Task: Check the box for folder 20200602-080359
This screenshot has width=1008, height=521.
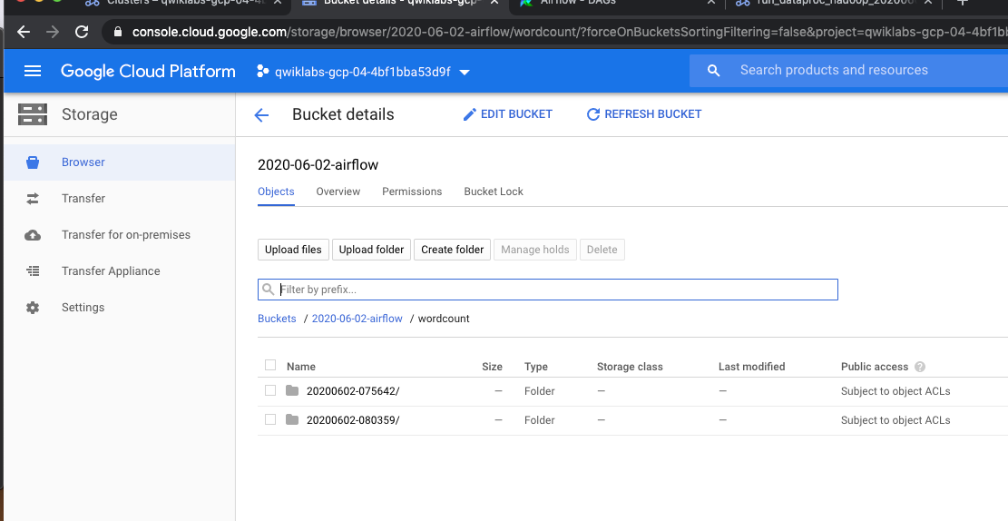Action: point(270,419)
